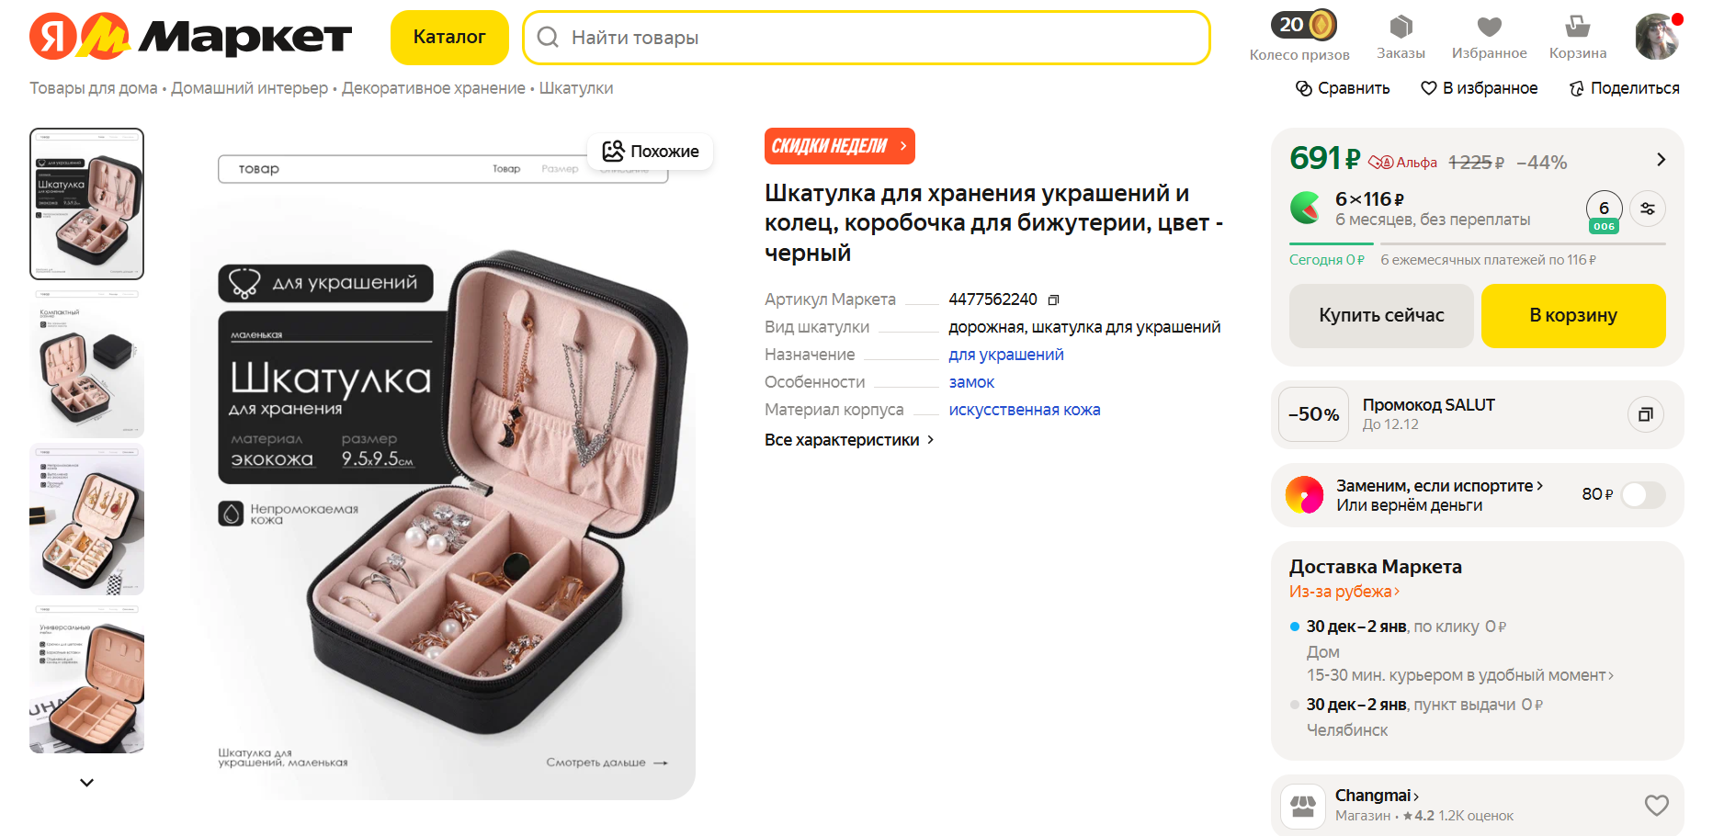
Task: Open Избранное heart icon in header
Action: click(x=1489, y=27)
